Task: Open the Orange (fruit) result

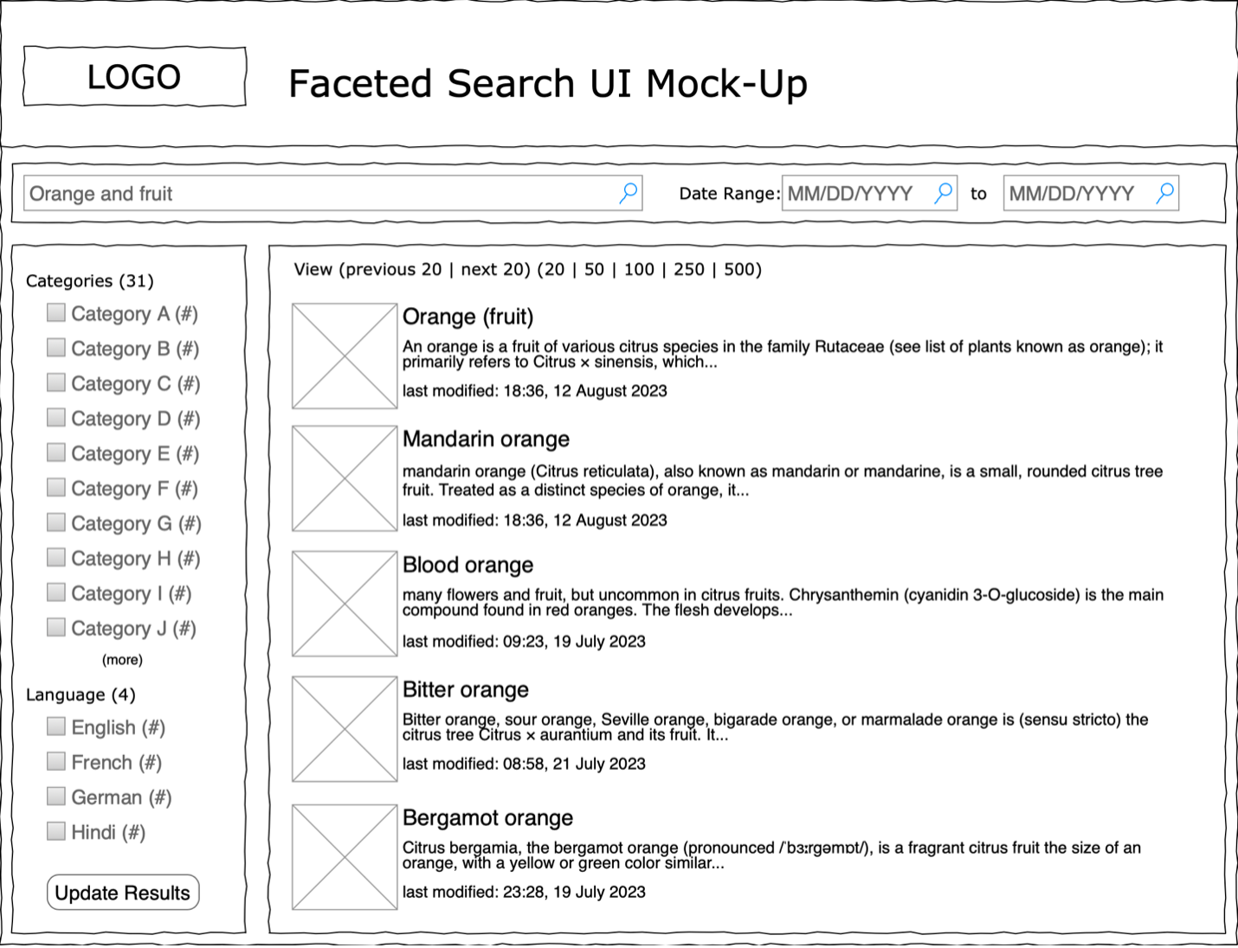Action: pyautogui.click(x=467, y=317)
